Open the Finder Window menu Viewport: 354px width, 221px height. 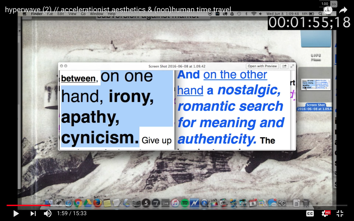[x=96, y=14]
